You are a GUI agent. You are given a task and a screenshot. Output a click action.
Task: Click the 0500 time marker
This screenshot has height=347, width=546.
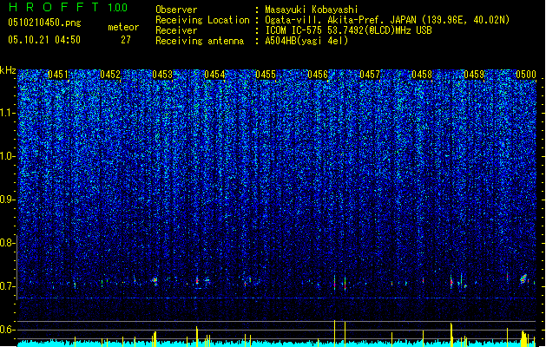click(526, 75)
